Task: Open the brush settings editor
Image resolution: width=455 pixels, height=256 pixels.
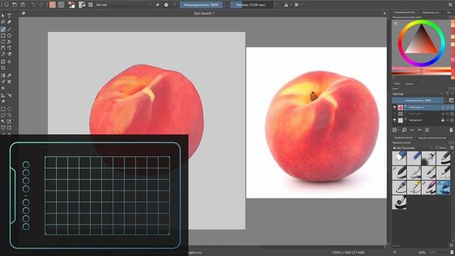Action: [82, 5]
